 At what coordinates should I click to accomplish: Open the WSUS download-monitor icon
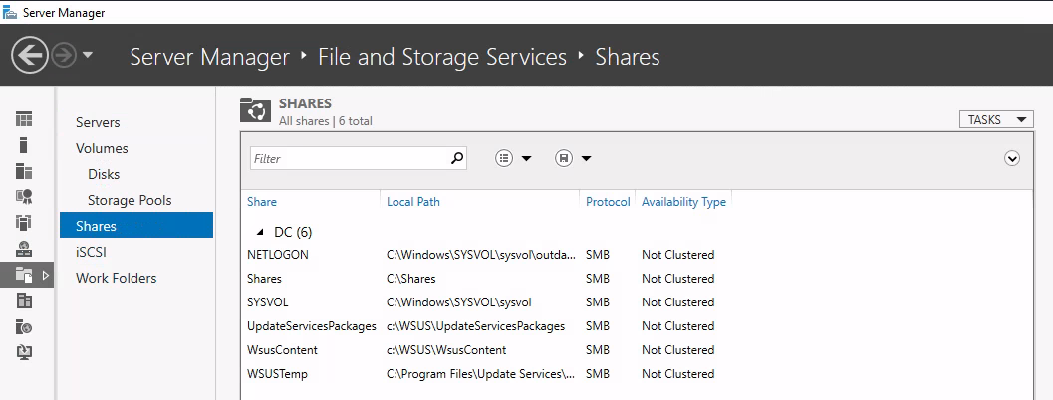tap(24, 352)
